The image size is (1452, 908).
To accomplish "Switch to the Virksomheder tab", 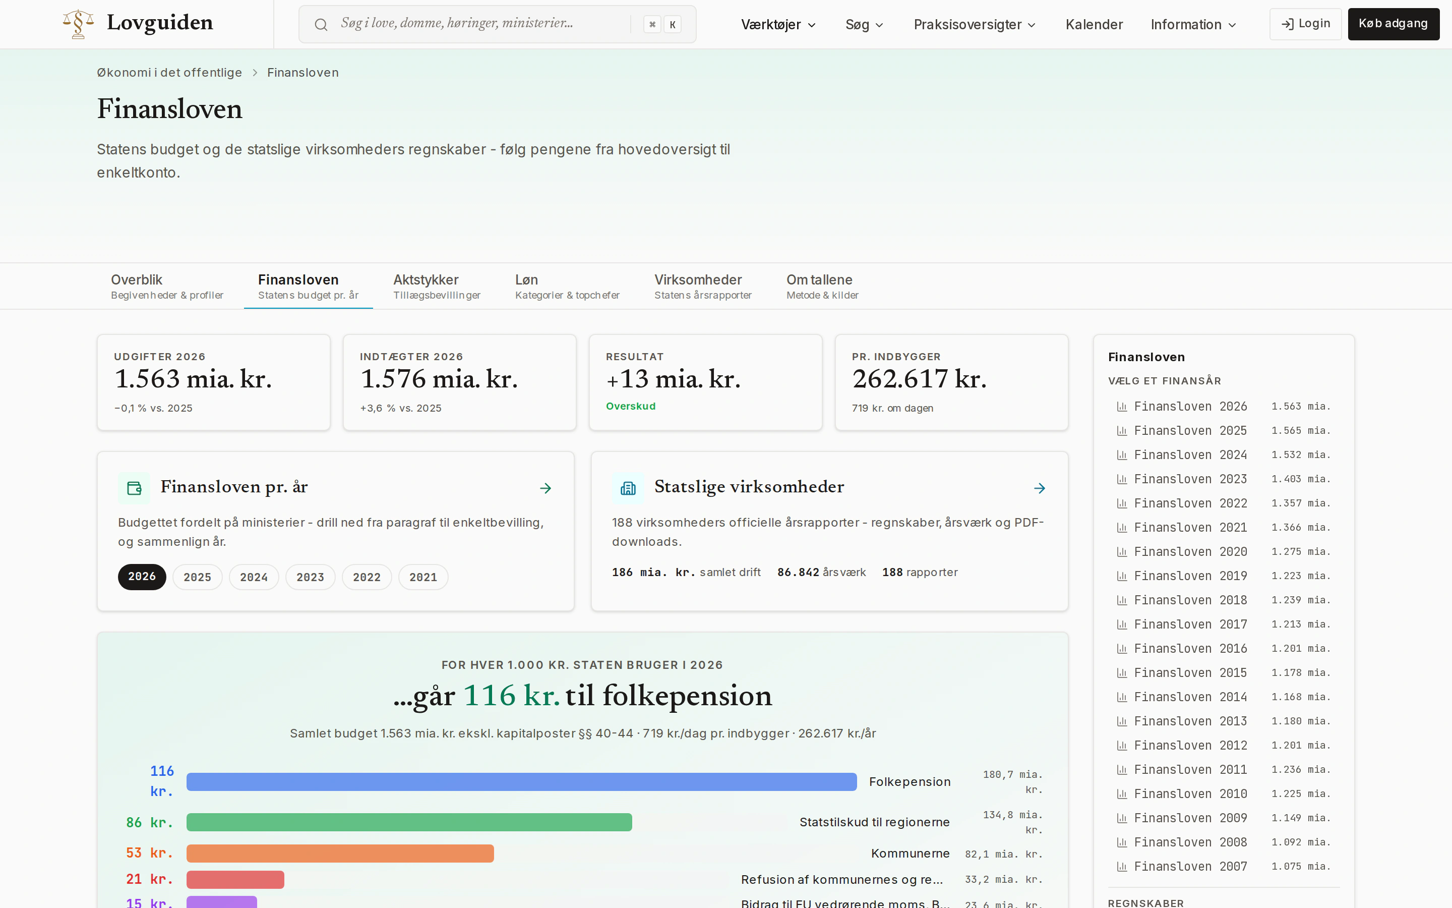I will click(x=703, y=287).
